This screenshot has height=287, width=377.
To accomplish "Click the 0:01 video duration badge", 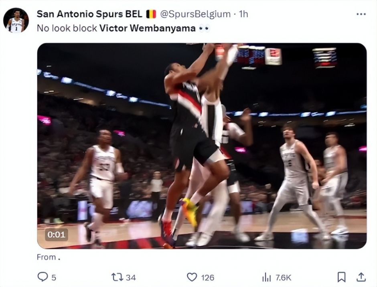I will coord(56,234).
